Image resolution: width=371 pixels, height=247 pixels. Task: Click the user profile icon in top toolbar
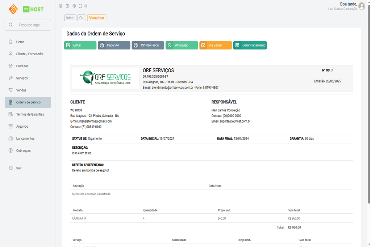click(x=61, y=6)
